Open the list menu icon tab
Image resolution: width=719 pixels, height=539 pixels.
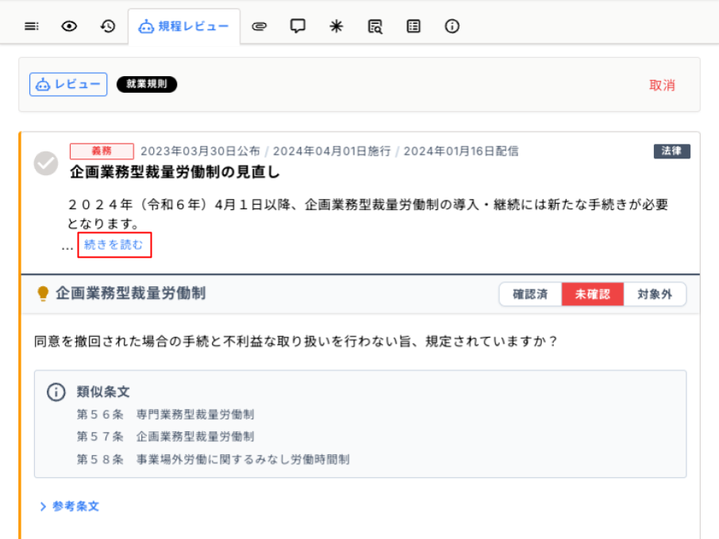click(31, 26)
